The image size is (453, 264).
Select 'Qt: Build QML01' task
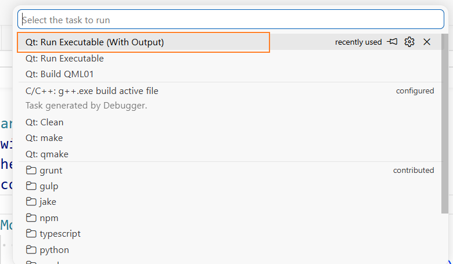[229, 74]
